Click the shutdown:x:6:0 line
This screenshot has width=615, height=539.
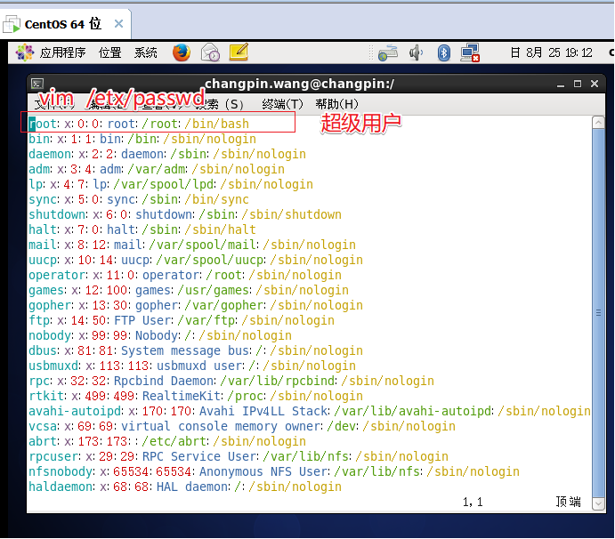coord(185,214)
